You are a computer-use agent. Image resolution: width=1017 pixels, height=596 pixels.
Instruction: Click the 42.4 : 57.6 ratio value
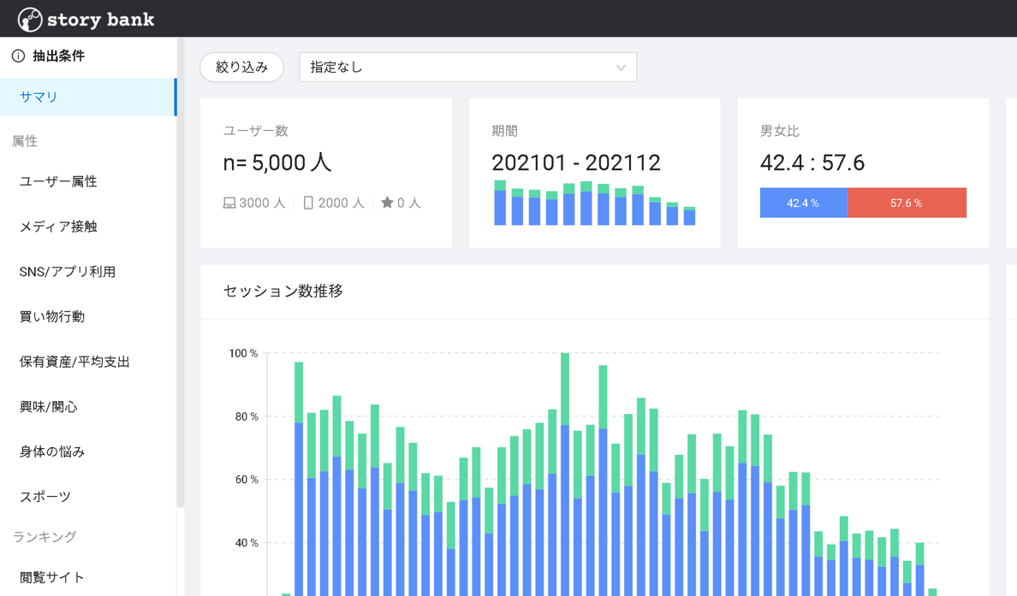812,162
